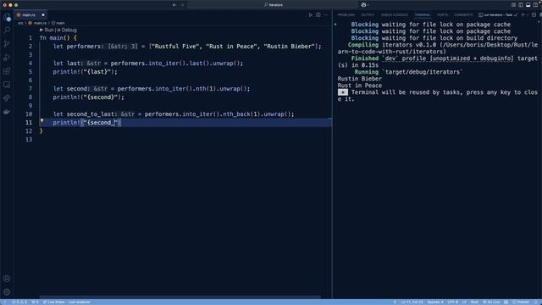Click the editor horizontal scrollbar
The image size is (542, 305).
coord(180,297)
